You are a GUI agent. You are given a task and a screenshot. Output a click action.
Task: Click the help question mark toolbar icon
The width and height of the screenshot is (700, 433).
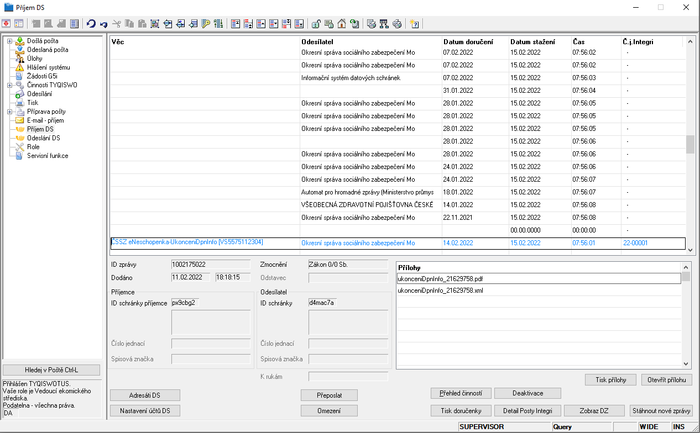click(x=414, y=24)
